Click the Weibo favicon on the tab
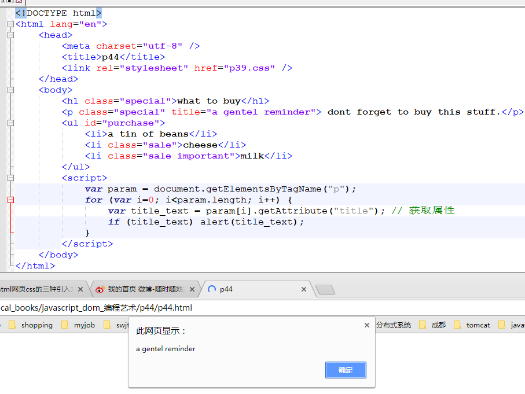 point(100,289)
